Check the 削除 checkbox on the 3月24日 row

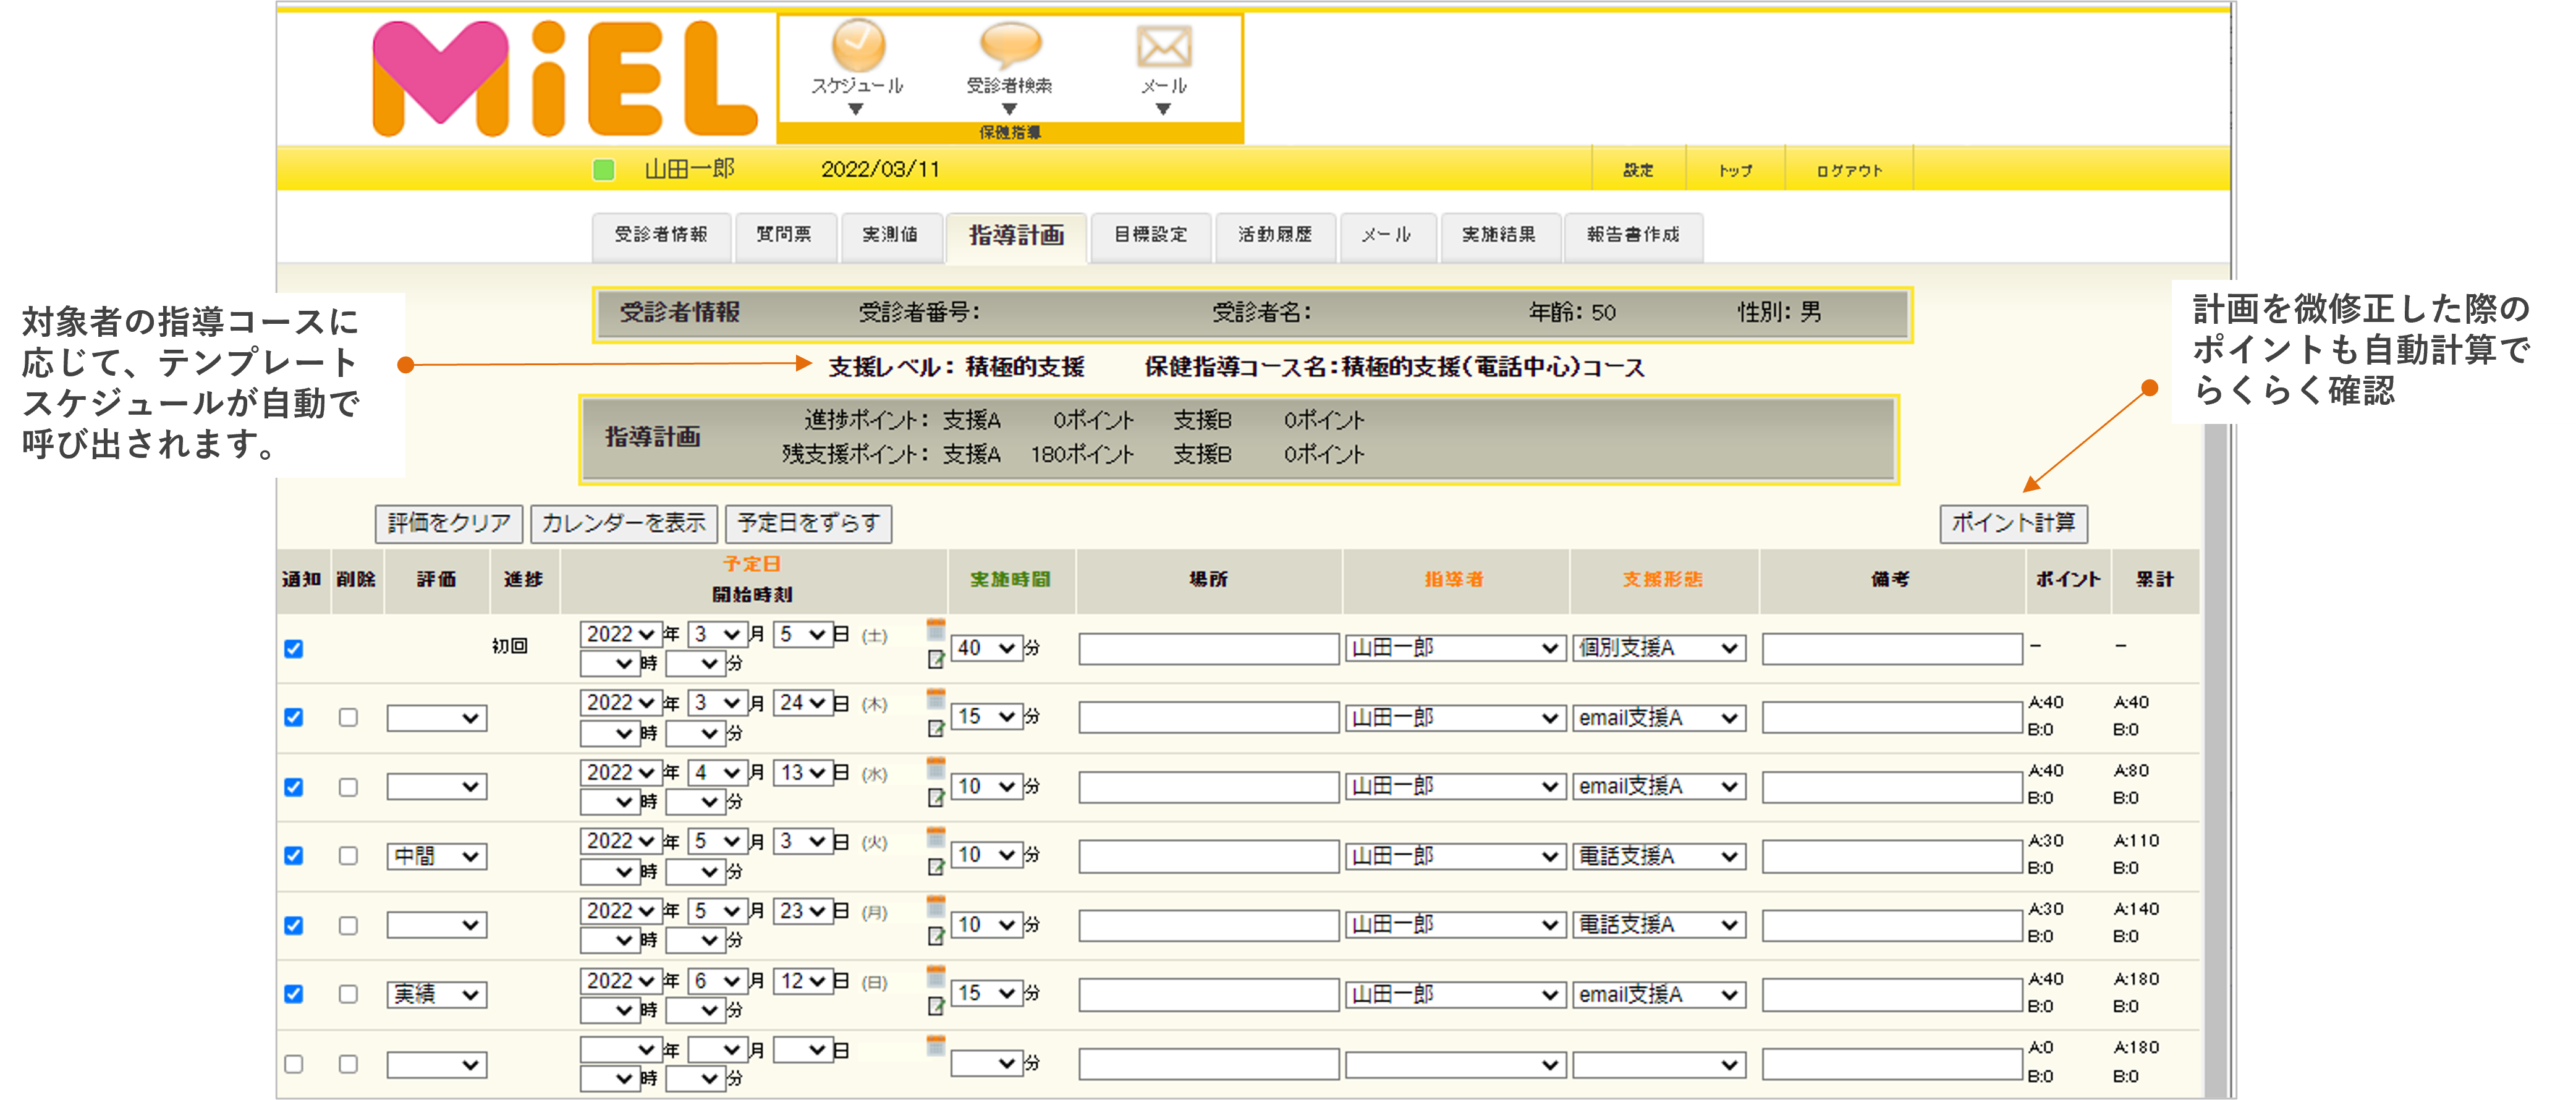(x=348, y=718)
